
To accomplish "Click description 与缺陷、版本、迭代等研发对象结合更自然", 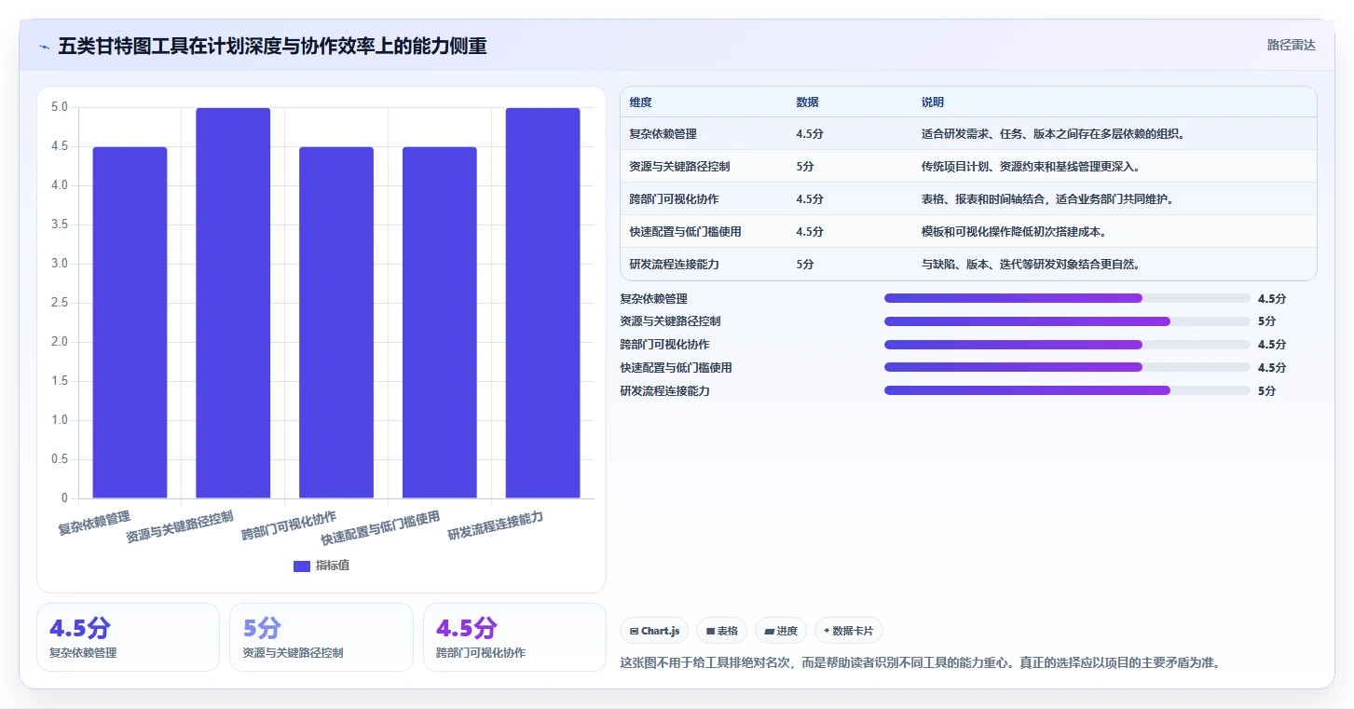I will (x=1032, y=265).
